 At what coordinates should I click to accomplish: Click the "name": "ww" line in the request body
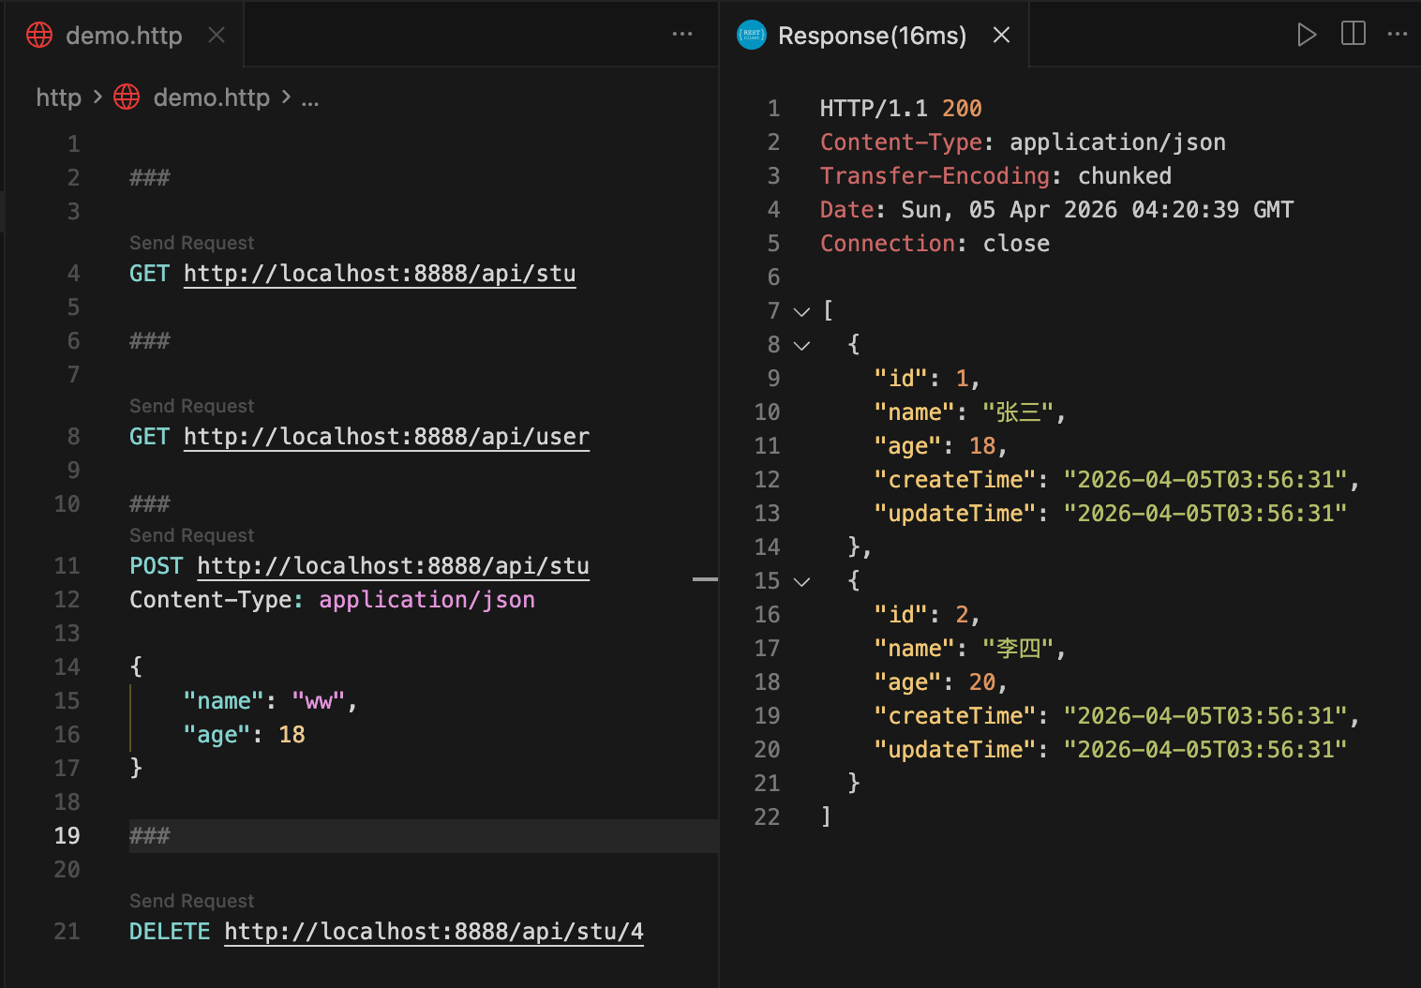[270, 701]
